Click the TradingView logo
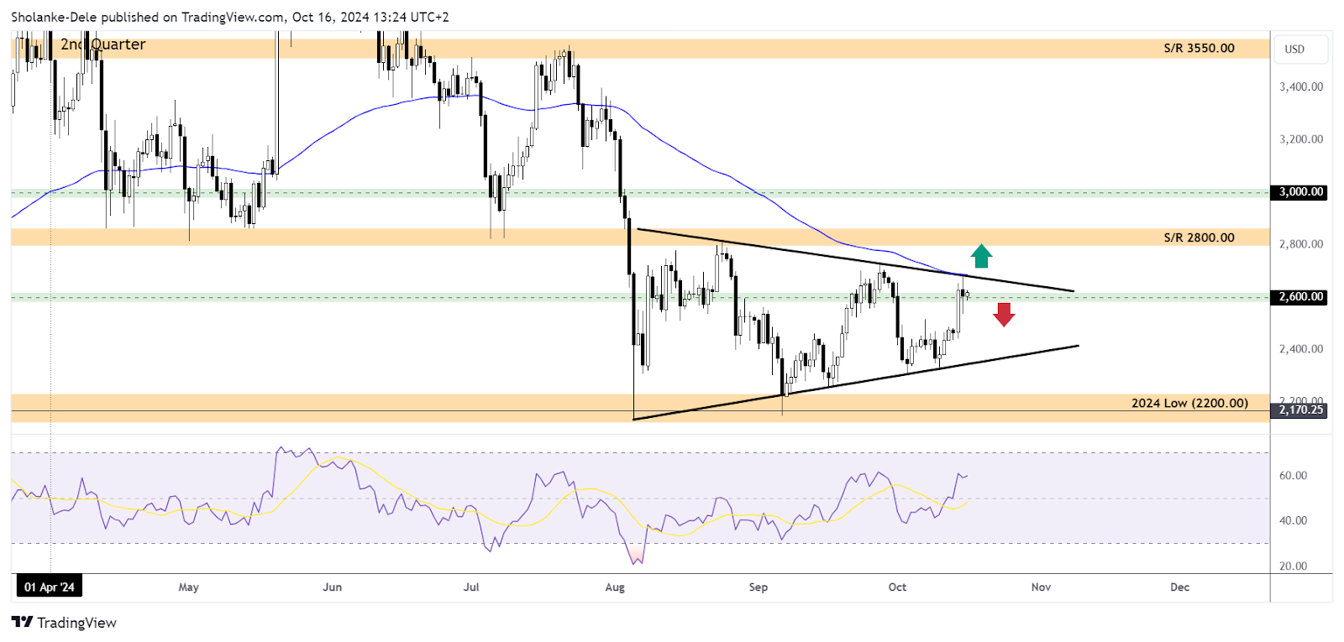 coord(64,623)
